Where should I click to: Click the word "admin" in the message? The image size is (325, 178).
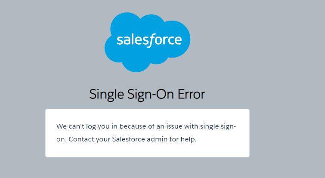coord(156,139)
